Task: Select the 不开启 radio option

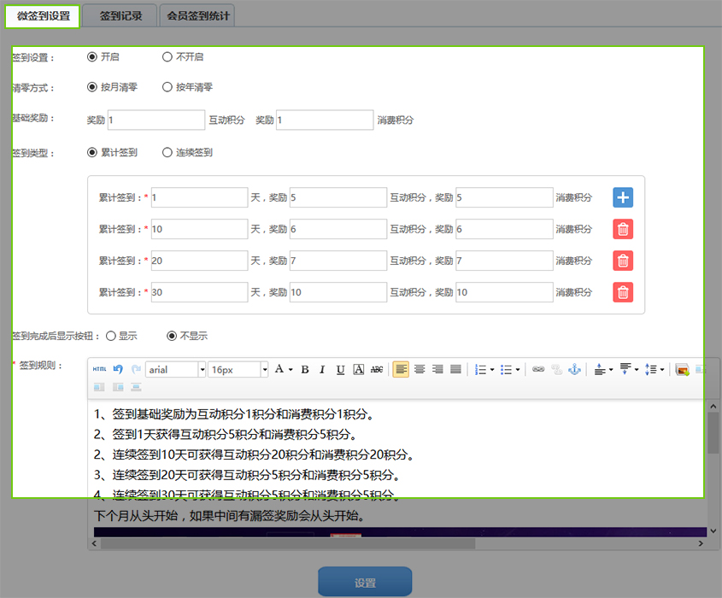Action: (x=167, y=57)
